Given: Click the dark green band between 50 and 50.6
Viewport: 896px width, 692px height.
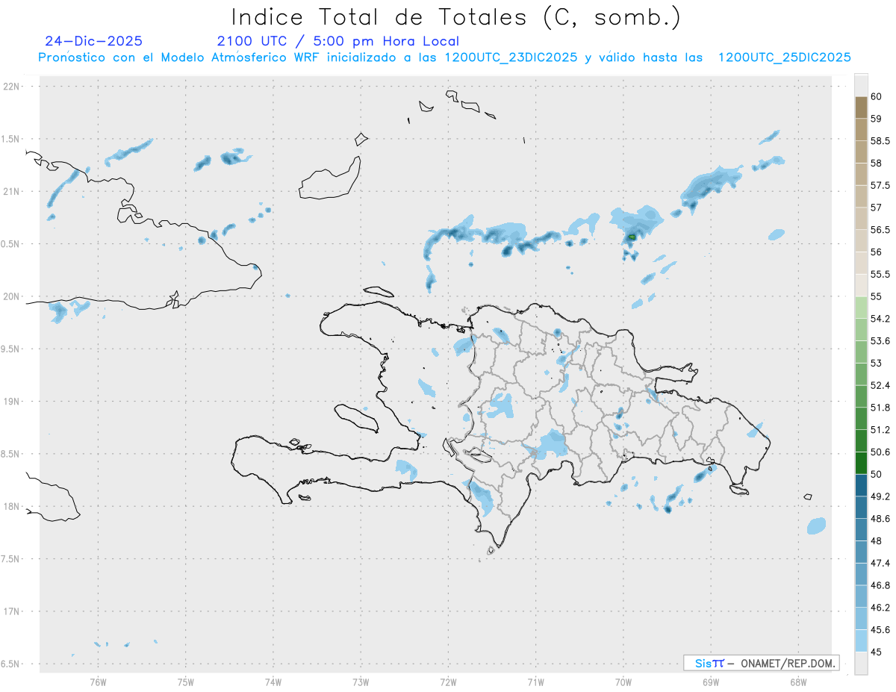Looking at the screenshot, I should [x=861, y=463].
